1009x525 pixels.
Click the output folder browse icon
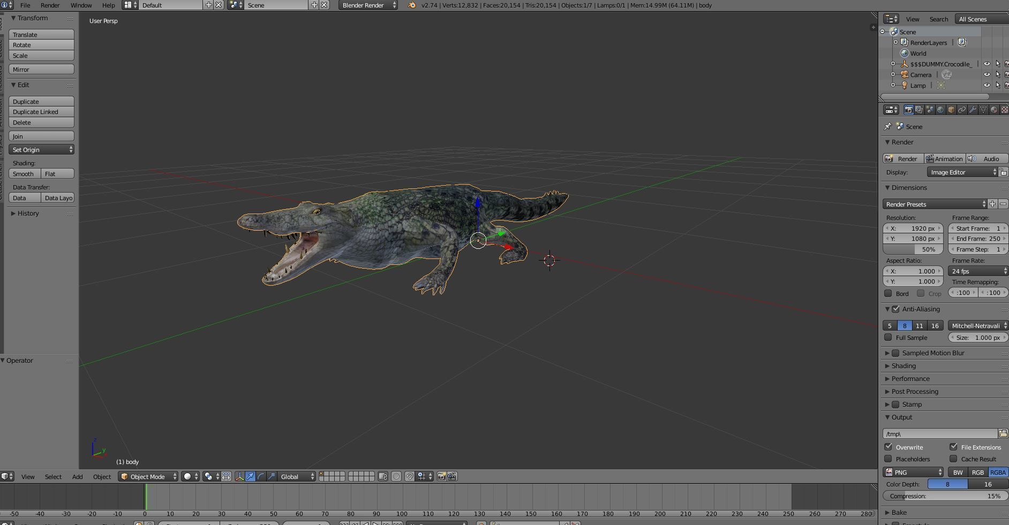pos(1003,433)
